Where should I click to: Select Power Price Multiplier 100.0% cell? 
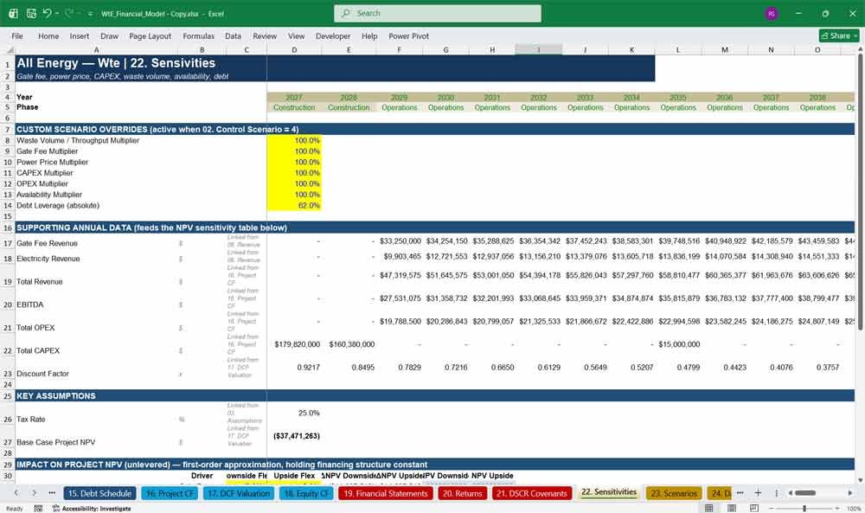[x=294, y=162]
